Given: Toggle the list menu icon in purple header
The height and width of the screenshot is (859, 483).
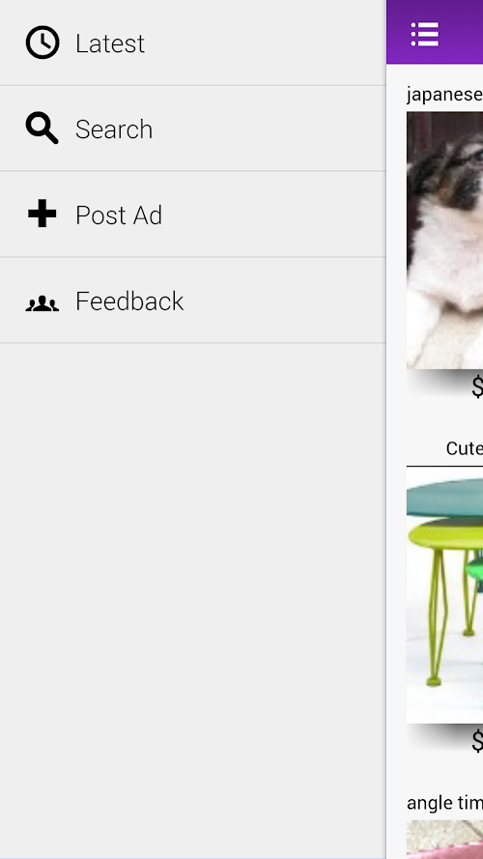Looking at the screenshot, I should pyautogui.click(x=425, y=34).
